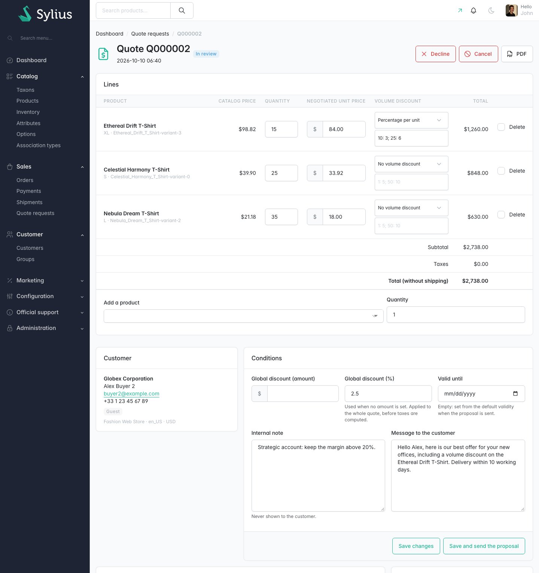Click Save changes button
This screenshot has height=573, width=539.
416,546
